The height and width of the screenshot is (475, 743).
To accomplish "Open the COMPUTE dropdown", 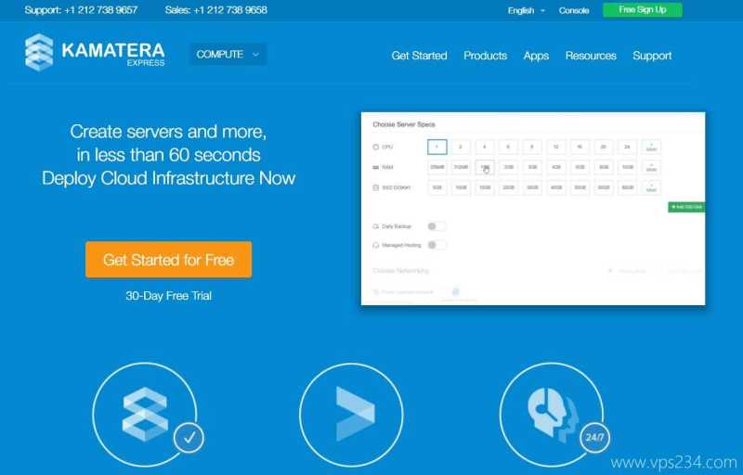I will tap(228, 54).
